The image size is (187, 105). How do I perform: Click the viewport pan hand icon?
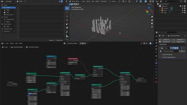coord(152,20)
